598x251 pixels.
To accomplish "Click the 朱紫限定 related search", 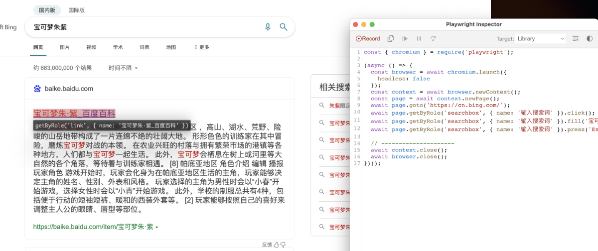I will click(339, 106).
